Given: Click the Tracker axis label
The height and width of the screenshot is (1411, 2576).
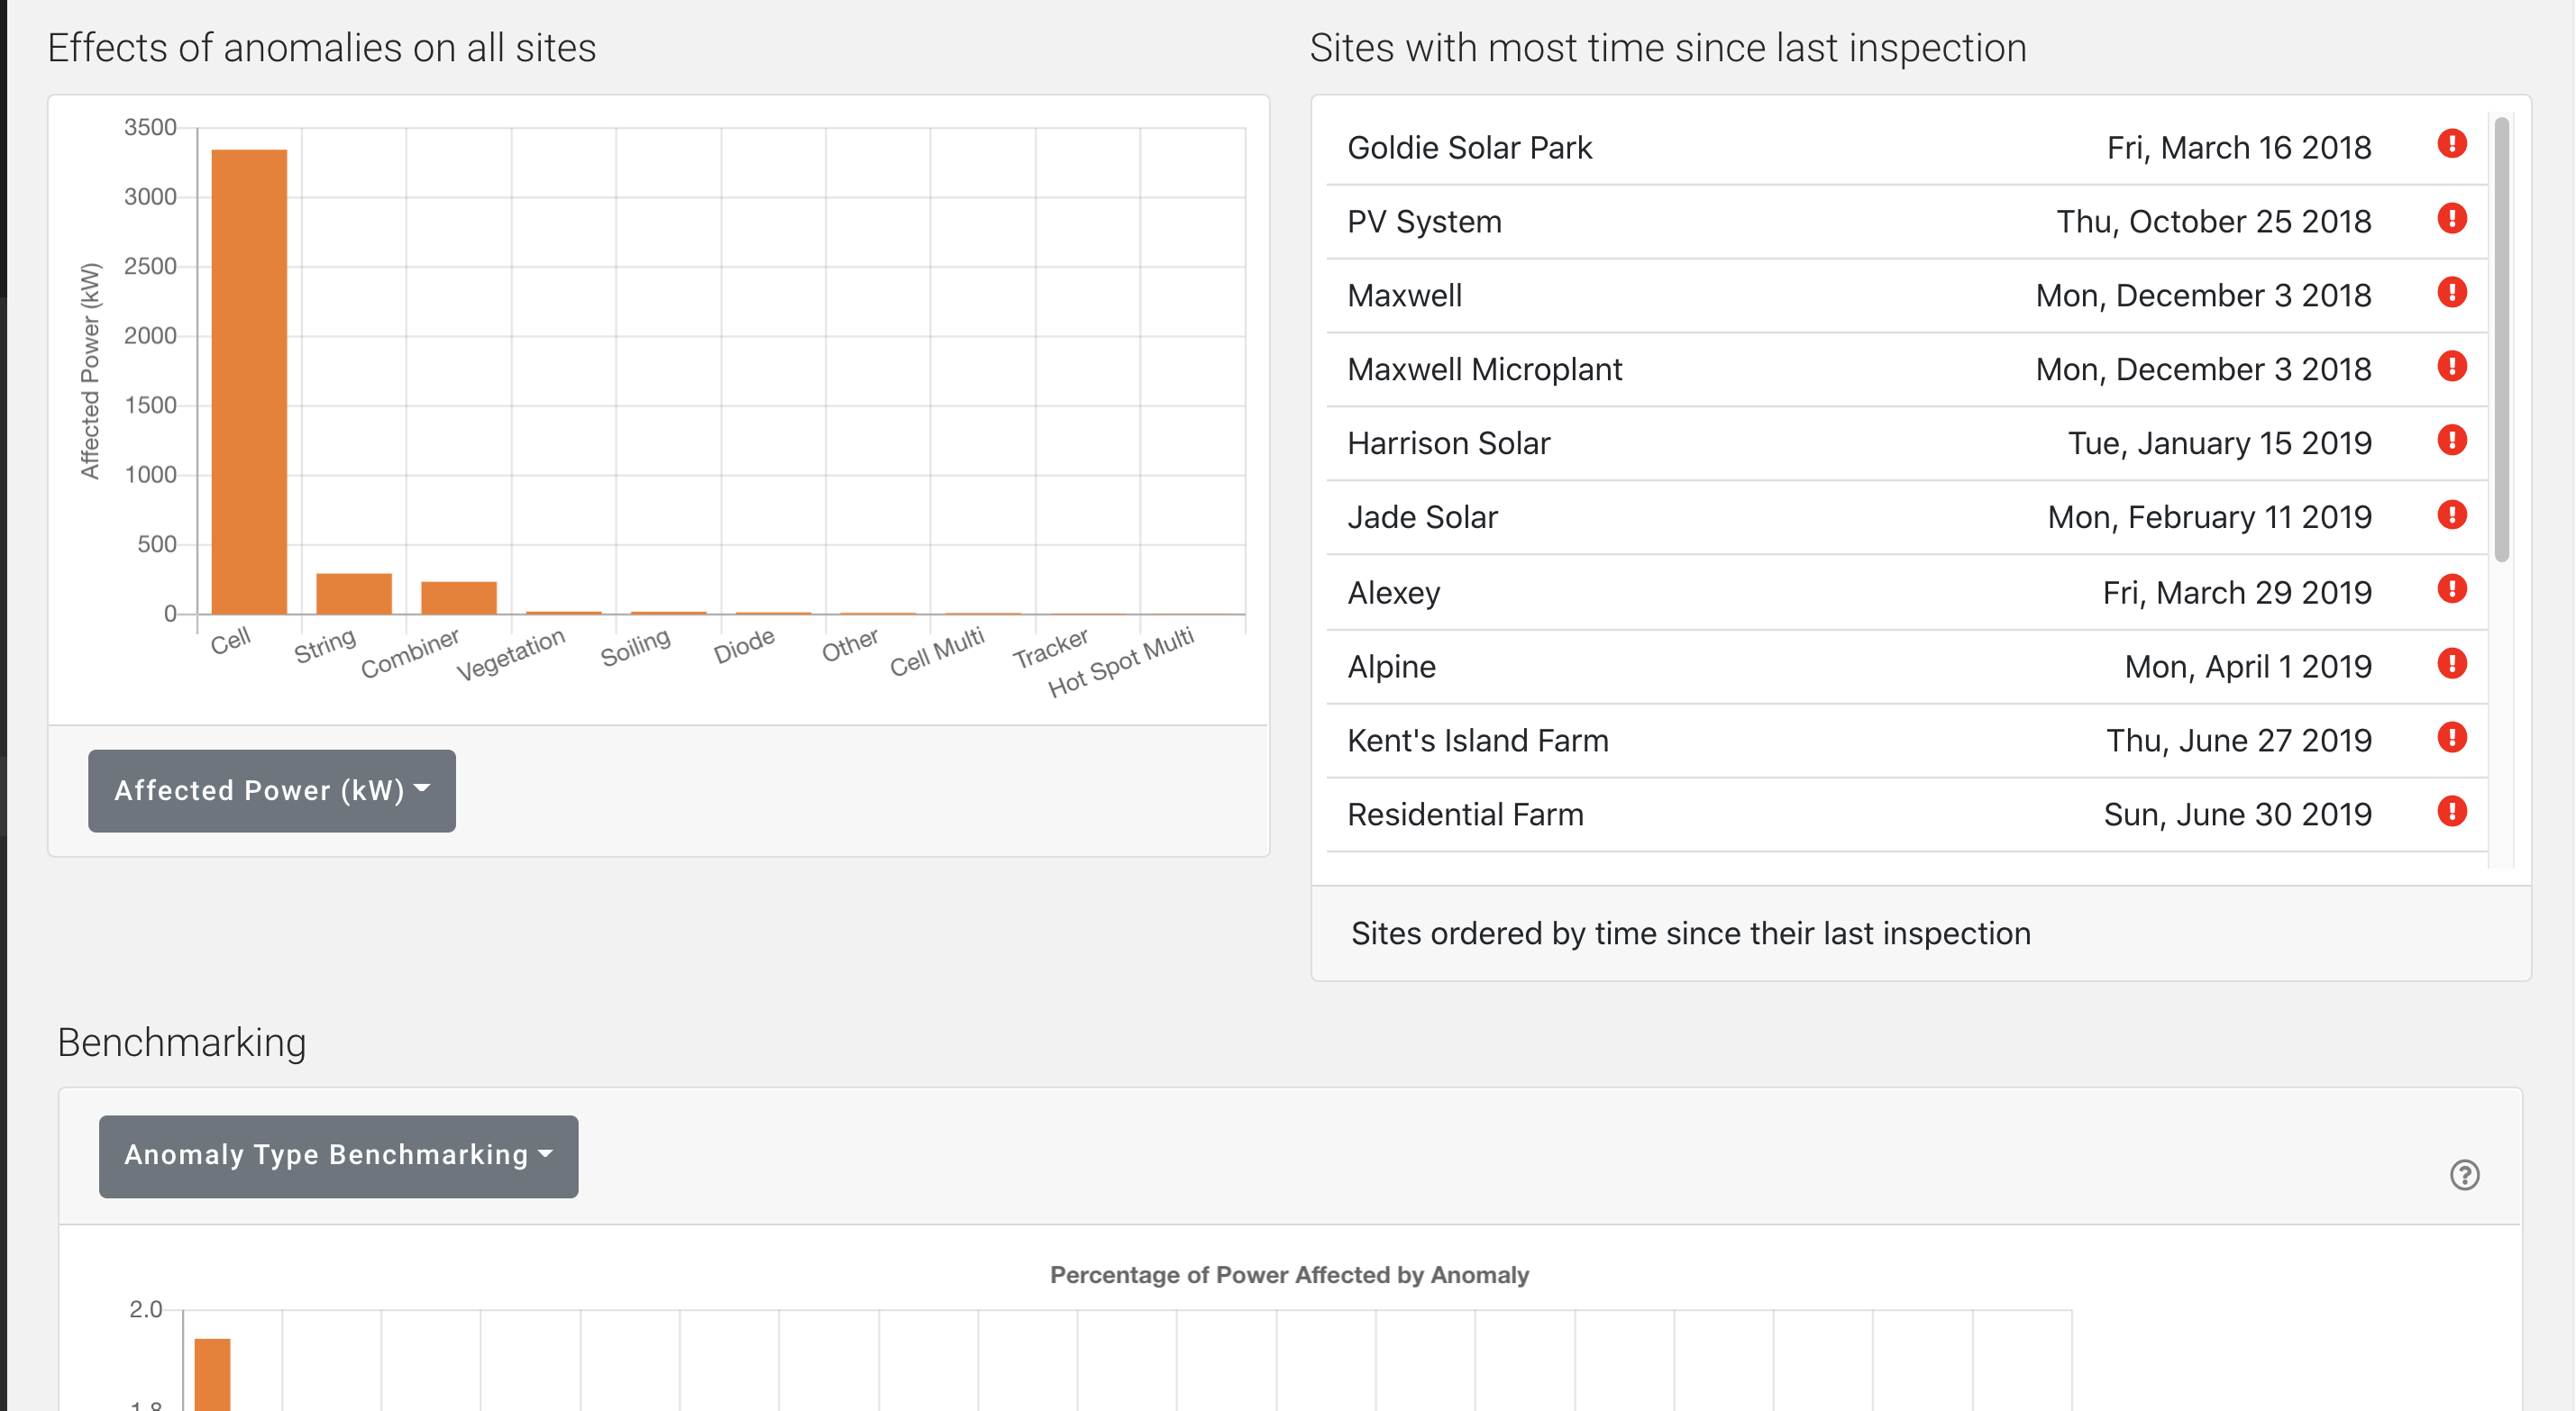Looking at the screenshot, I should coord(1050,648).
